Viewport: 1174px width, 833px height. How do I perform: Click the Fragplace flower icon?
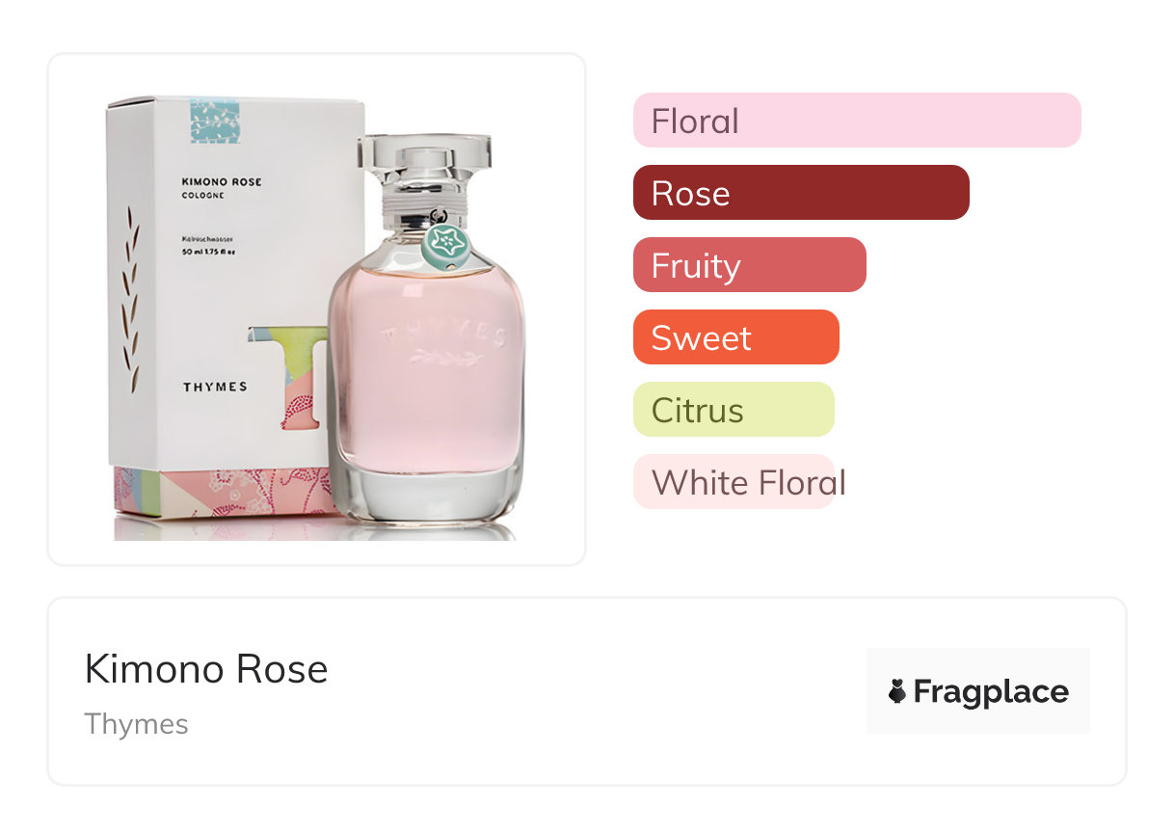tap(897, 691)
